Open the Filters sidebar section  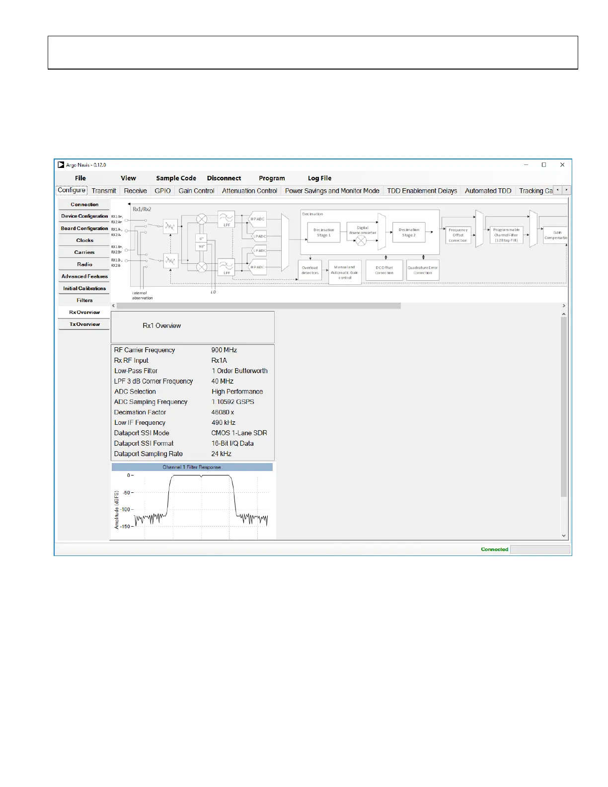(84, 301)
